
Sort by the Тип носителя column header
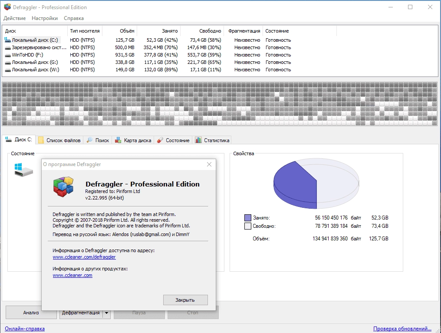85,31
